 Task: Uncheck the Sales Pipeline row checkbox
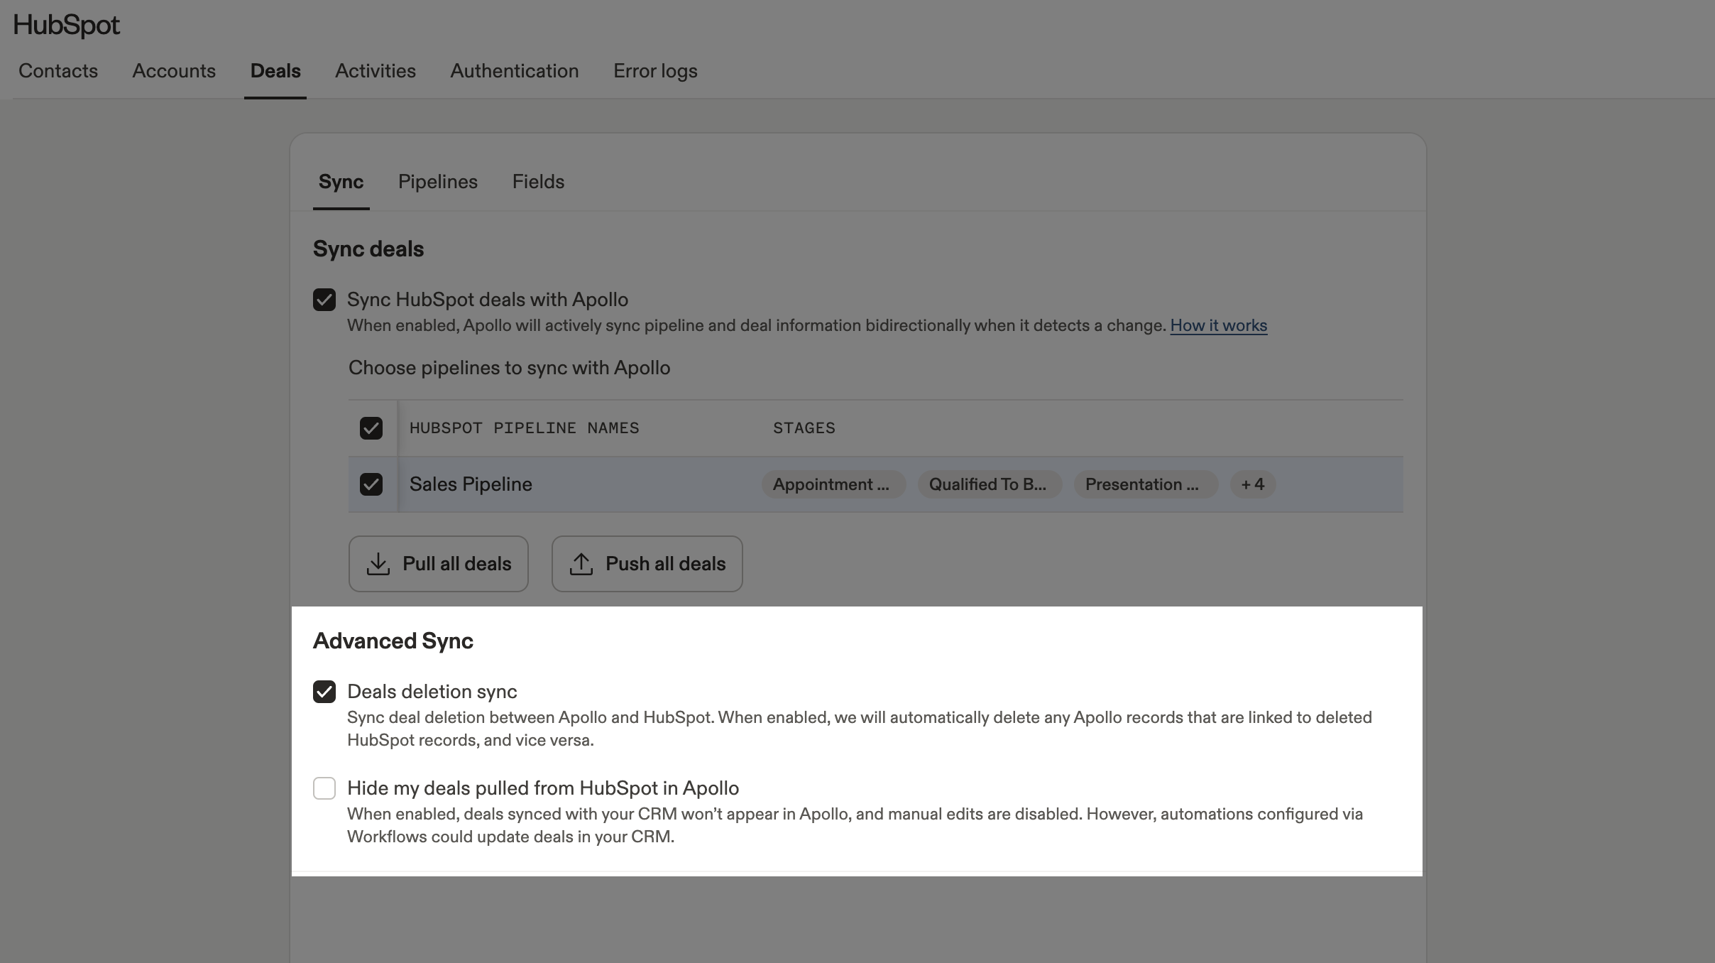click(371, 484)
